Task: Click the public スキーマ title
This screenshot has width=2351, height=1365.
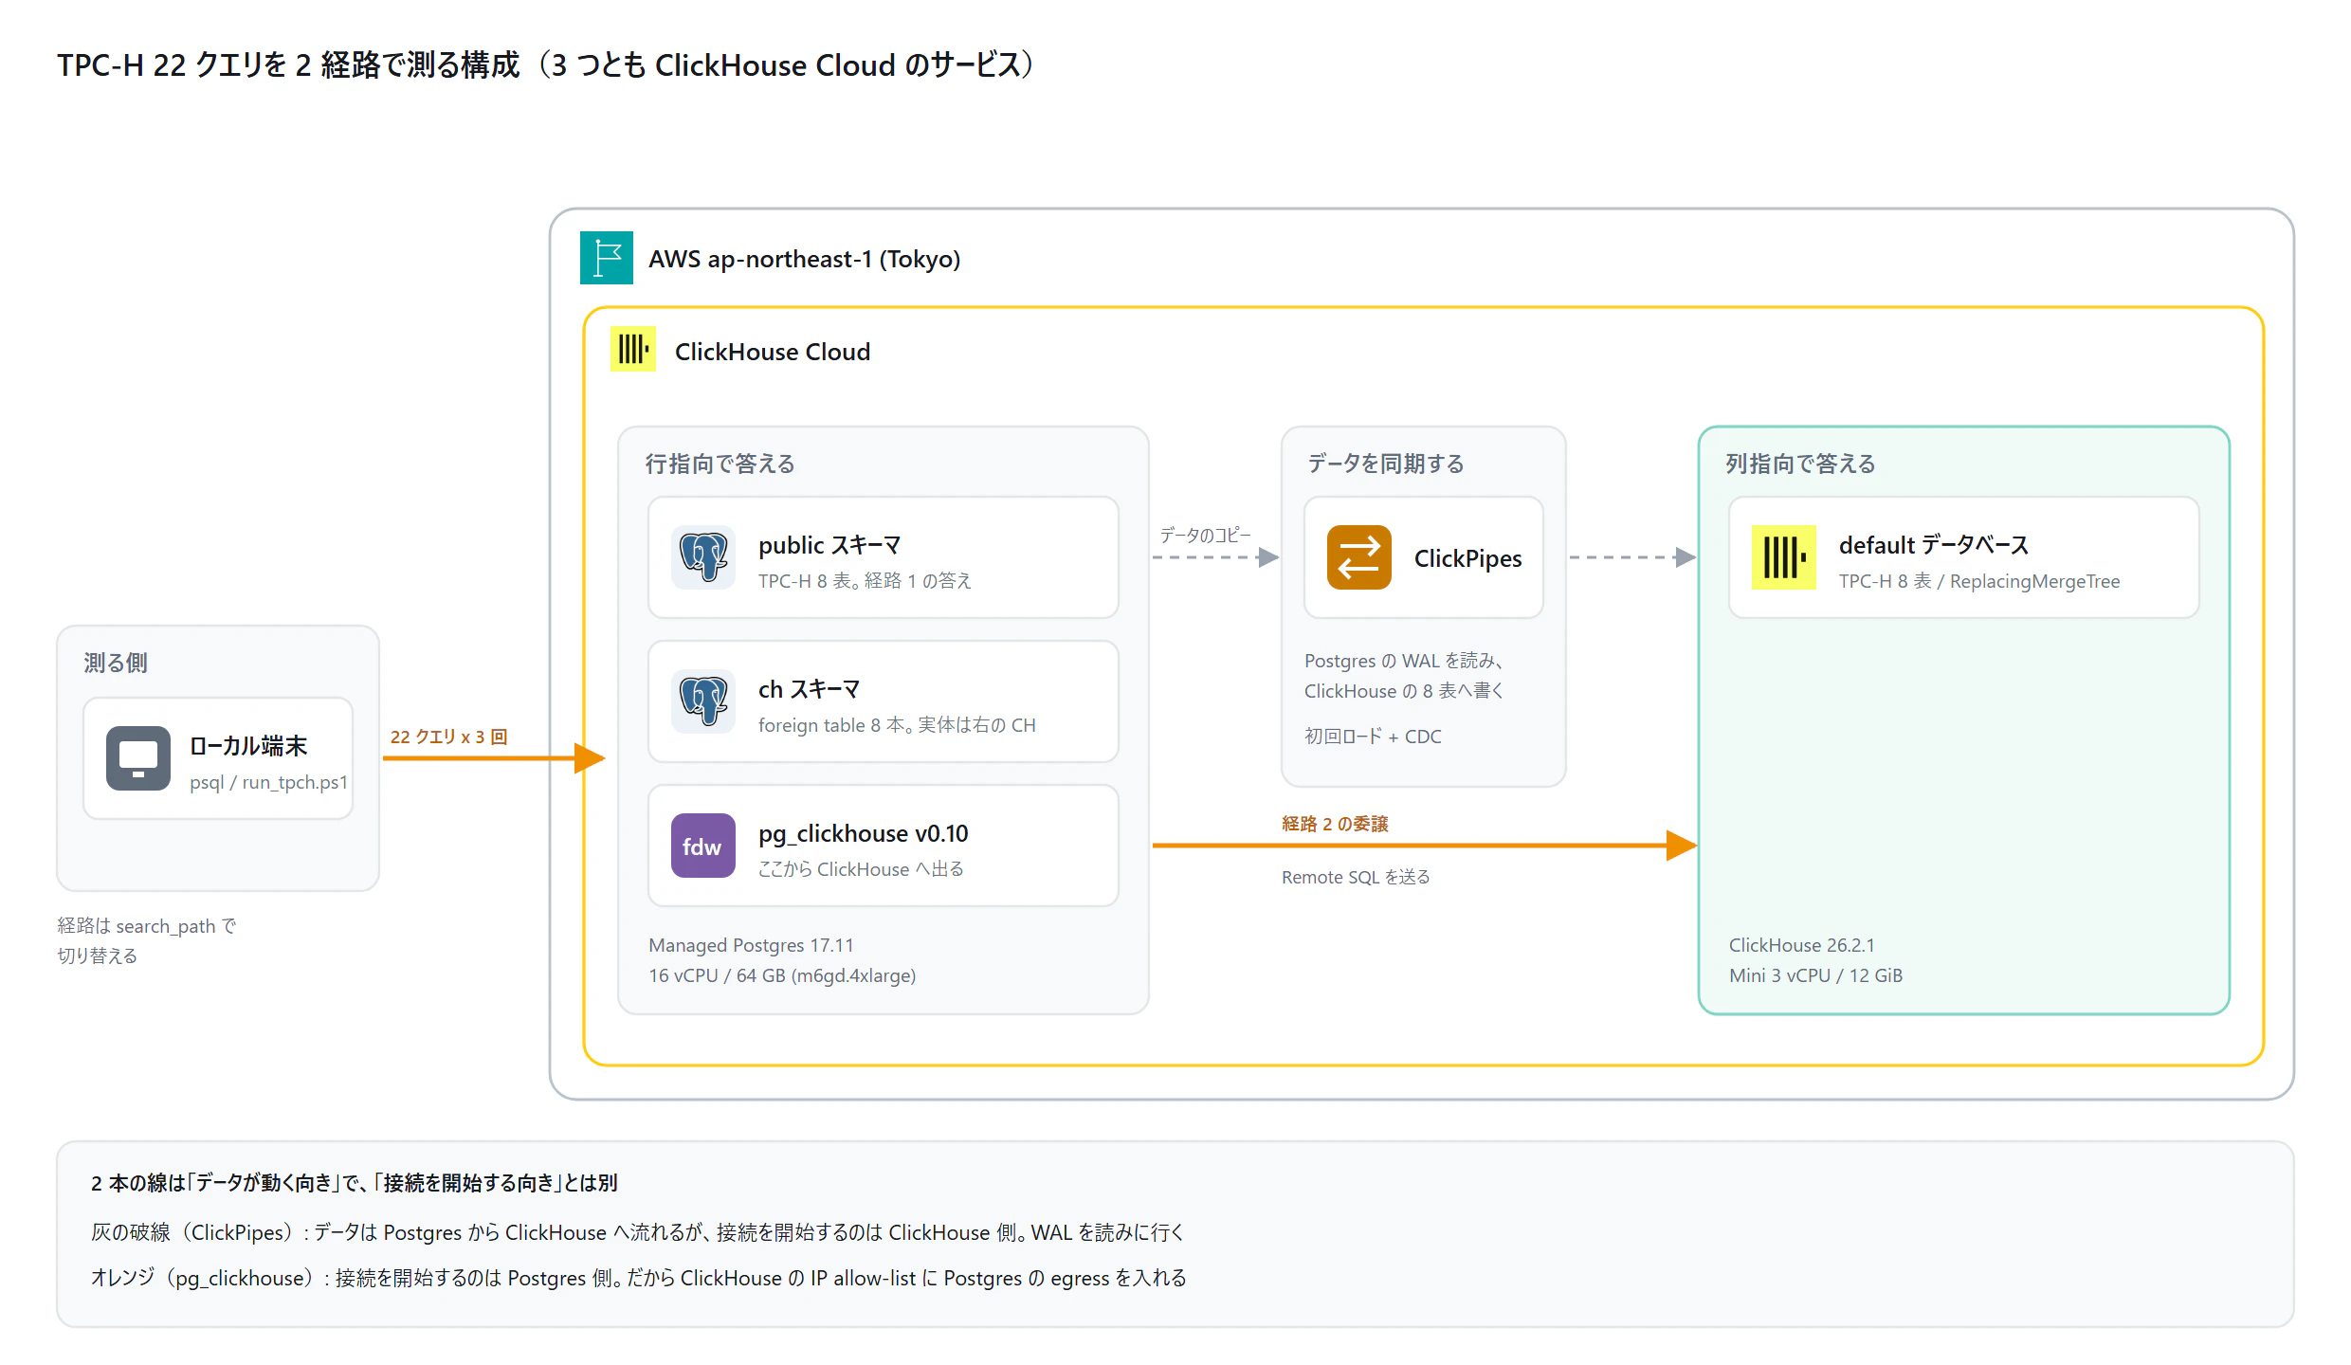Action: pyautogui.click(x=830, y=545)
